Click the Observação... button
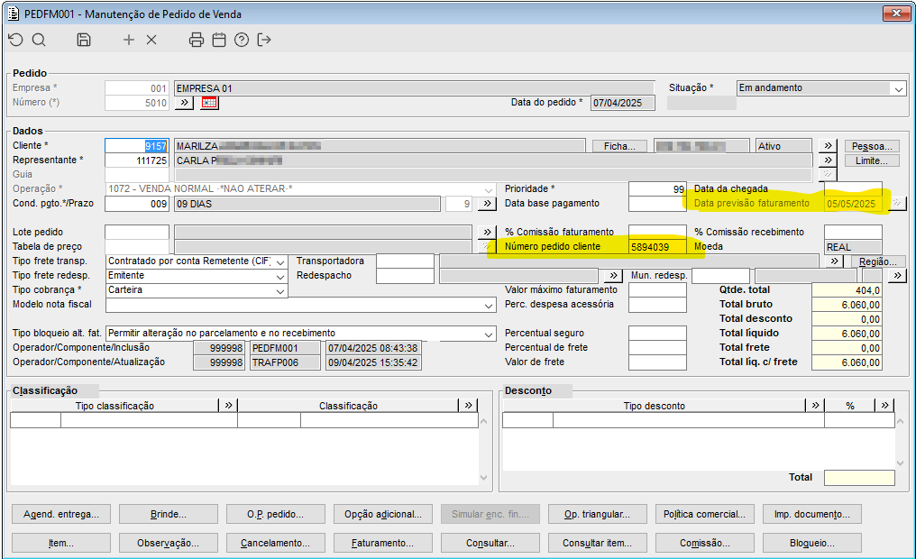 [x=169, y=543]
